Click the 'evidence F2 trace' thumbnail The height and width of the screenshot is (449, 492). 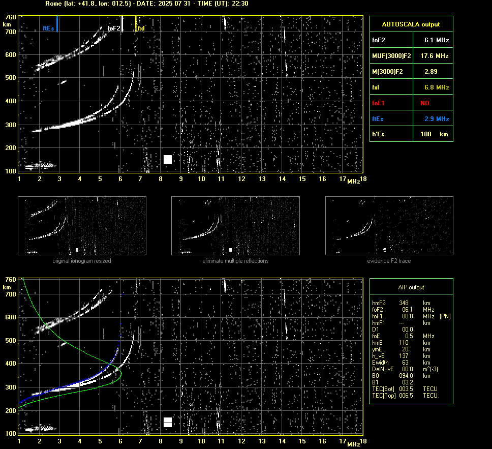click(389, 226)
